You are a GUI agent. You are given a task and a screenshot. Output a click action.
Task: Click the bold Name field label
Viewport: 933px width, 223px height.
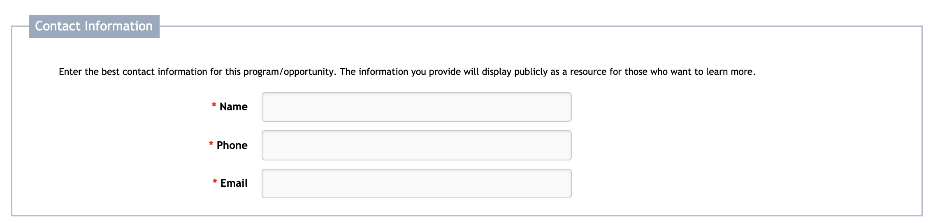click(233, 107)
